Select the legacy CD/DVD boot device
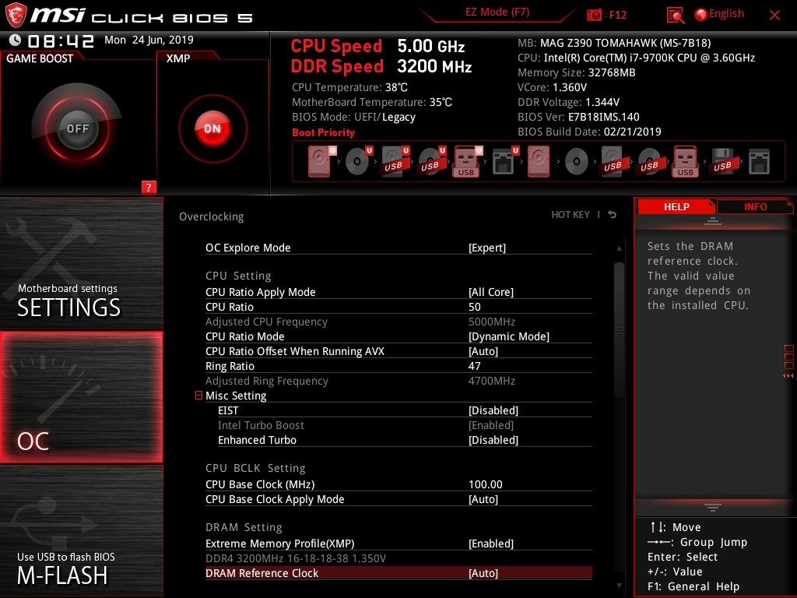797x598 pixels. pyautogui.click(x=577, y=161)
